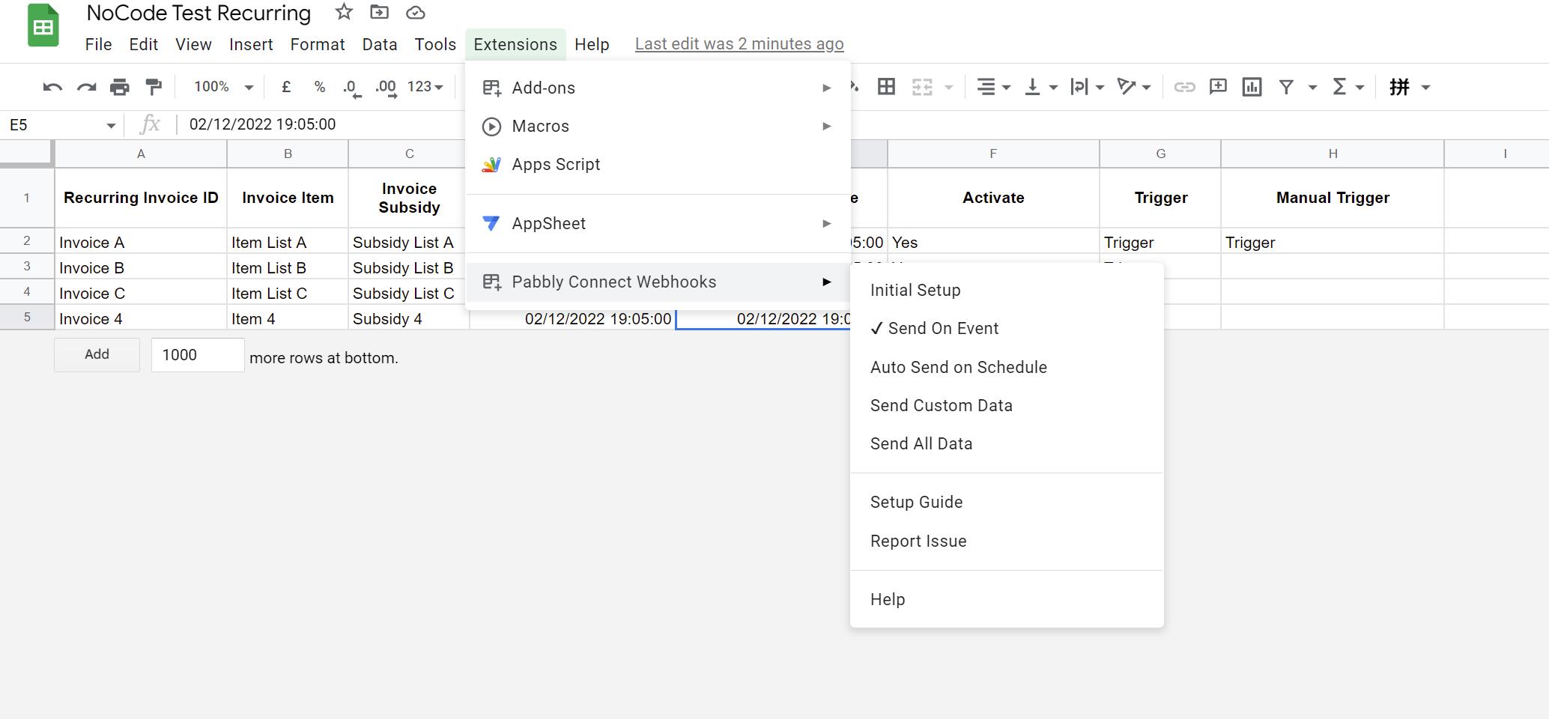Screen dimensions: 1549x719
Task: Click Help in the Pabbly submenu
Action: (1007, 600)
